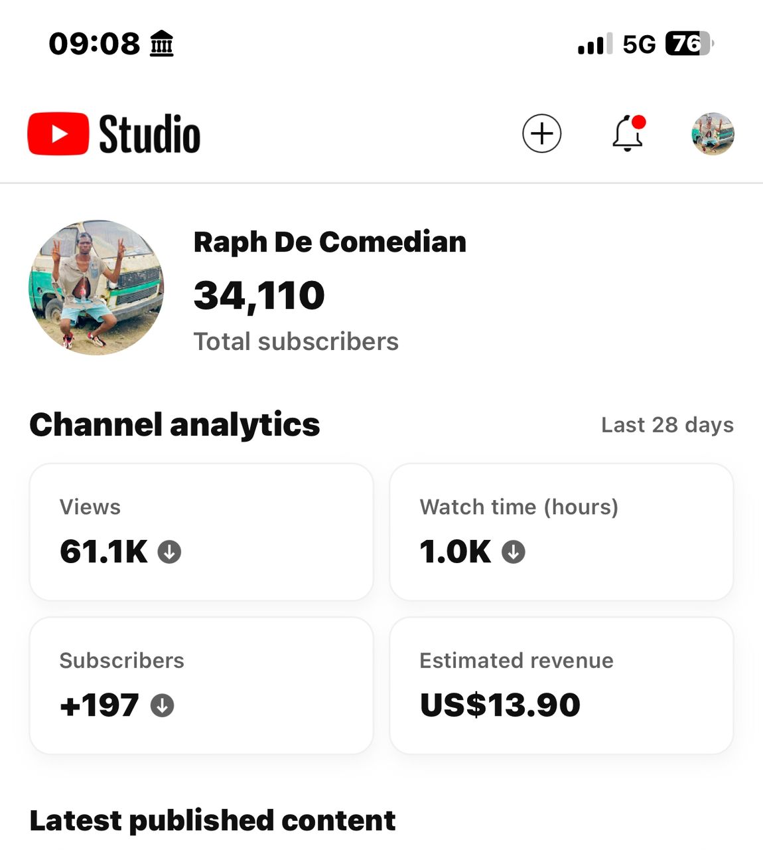Tap the 34,110 total subscribers count
Screen dimensions: 763x850
259,296
